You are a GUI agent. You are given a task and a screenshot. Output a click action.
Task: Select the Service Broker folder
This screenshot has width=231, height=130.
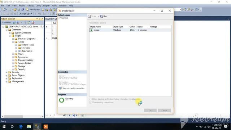pyautogui.click(x=25, y=63)
